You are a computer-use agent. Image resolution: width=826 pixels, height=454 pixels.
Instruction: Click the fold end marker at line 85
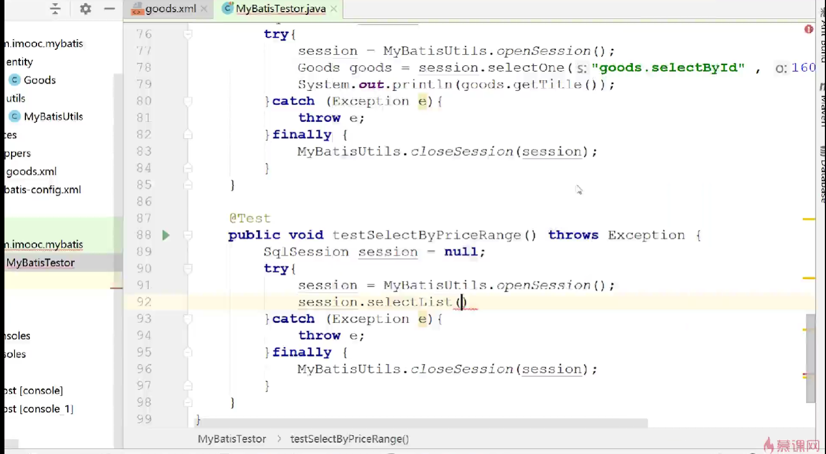(188, 185)
